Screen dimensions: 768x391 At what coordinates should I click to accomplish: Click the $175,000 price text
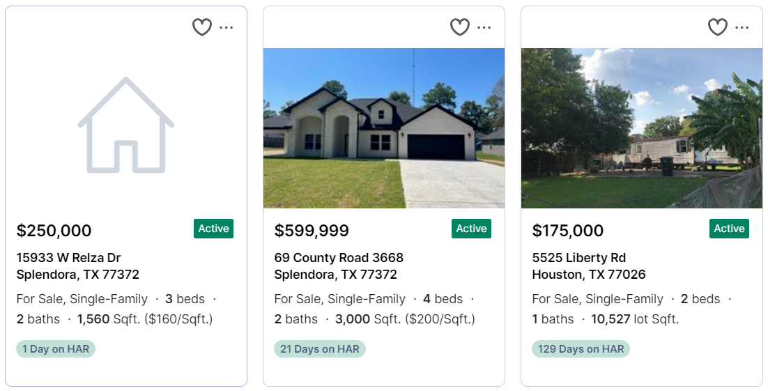568,230
